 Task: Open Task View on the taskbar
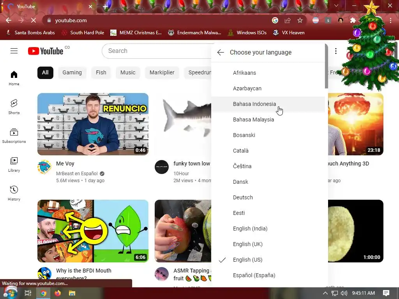(x=28, y=293)
